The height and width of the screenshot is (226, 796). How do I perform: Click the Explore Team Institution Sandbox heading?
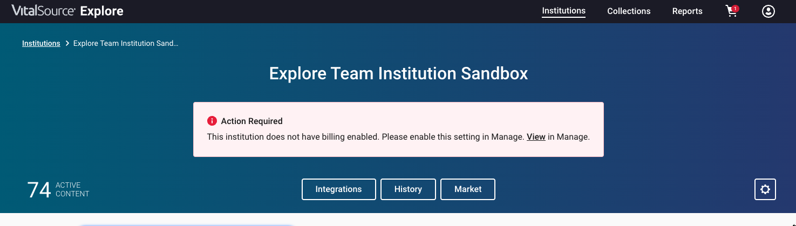tap(398, 73)
